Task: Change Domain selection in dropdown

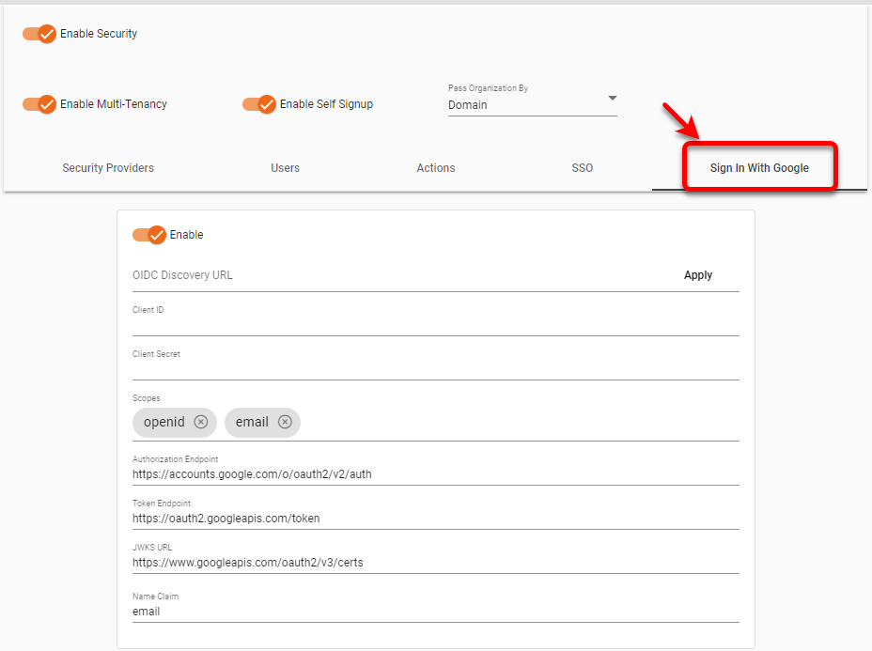Action: point(531,103)
